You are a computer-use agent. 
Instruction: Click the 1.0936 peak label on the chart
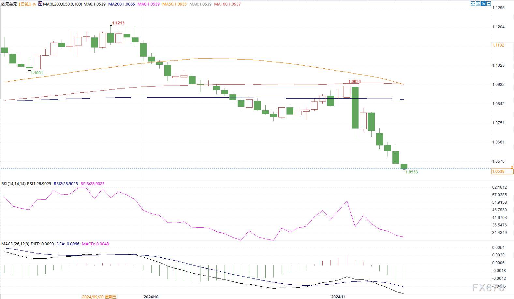click(354, 82)
